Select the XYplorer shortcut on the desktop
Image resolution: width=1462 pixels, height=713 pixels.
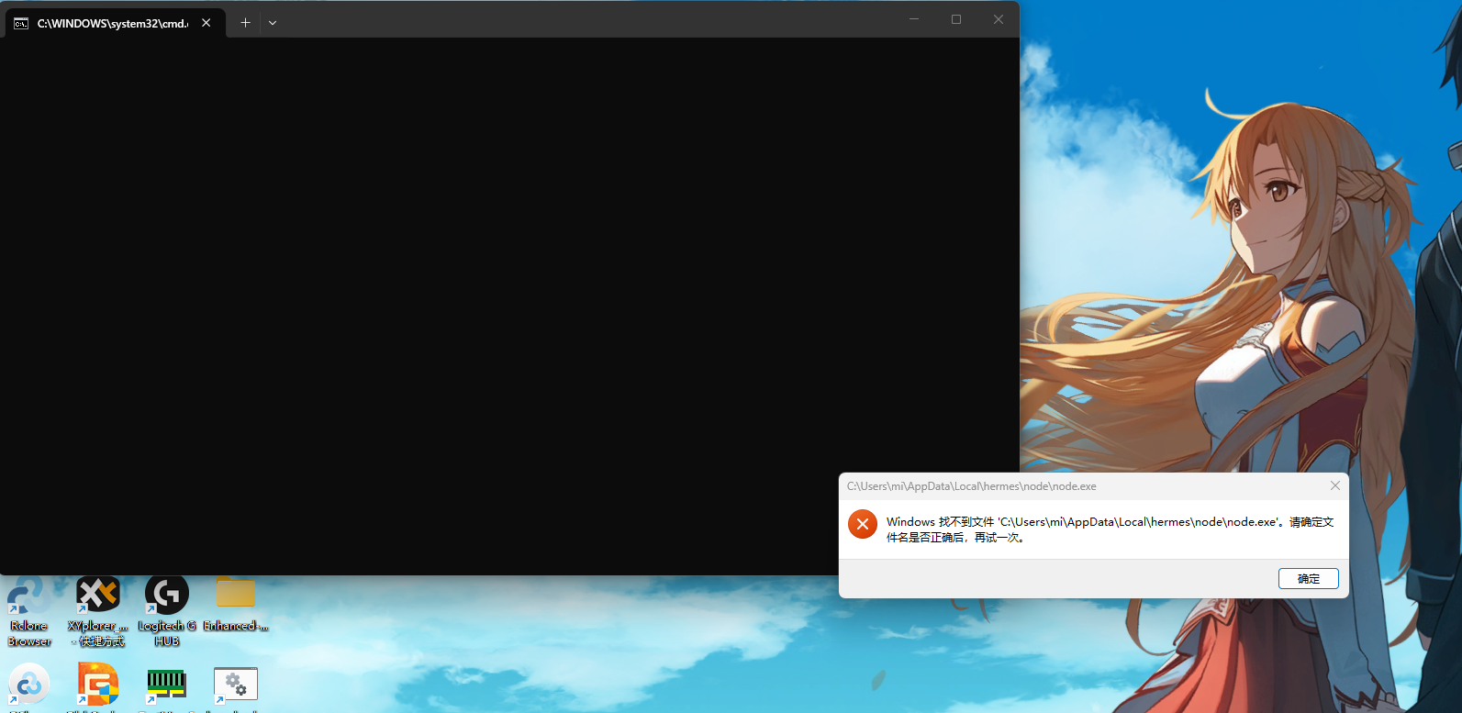click(x=98, y=611)
